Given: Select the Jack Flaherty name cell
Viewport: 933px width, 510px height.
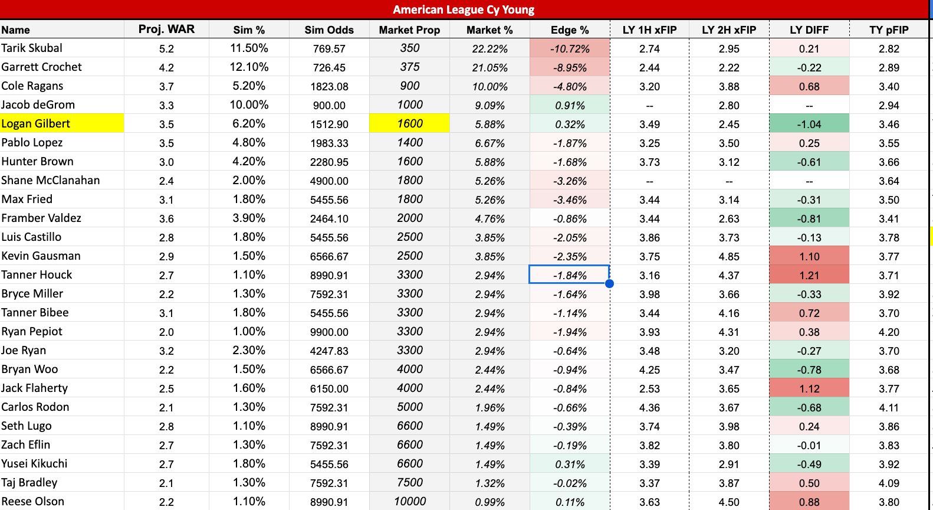Looking at the screenshot, I should coord(62,388).
